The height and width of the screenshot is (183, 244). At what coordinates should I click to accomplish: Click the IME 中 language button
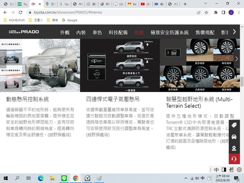(216, 170)
